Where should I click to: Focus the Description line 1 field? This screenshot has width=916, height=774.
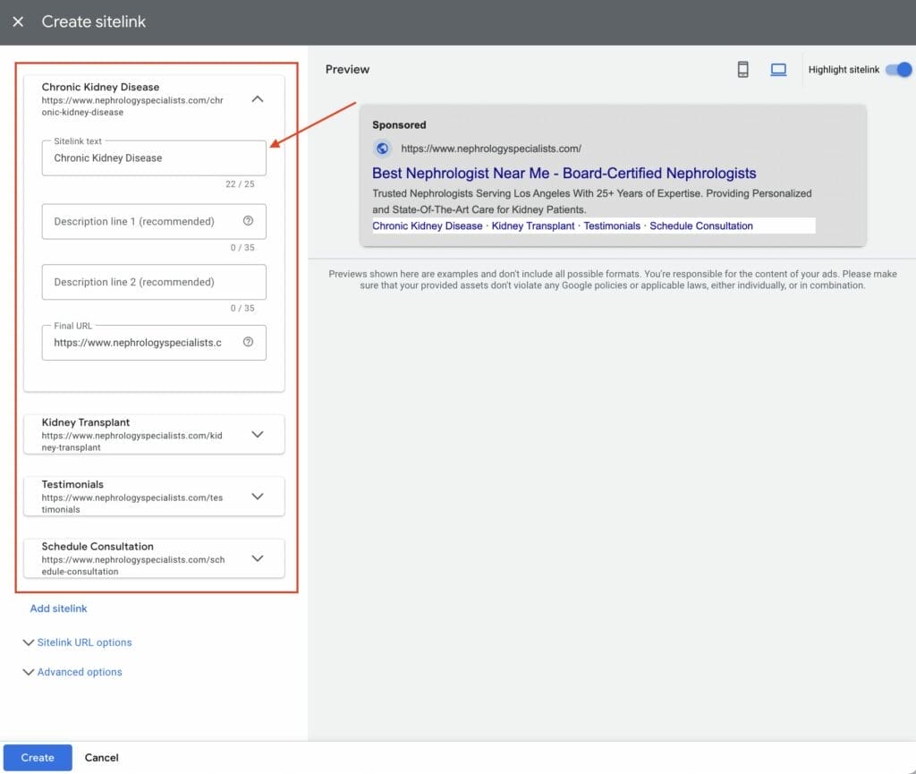tap(154, 221)
